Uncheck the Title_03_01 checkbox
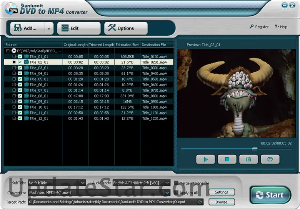Viewport: 300px width, 209px height. point(20,68)
